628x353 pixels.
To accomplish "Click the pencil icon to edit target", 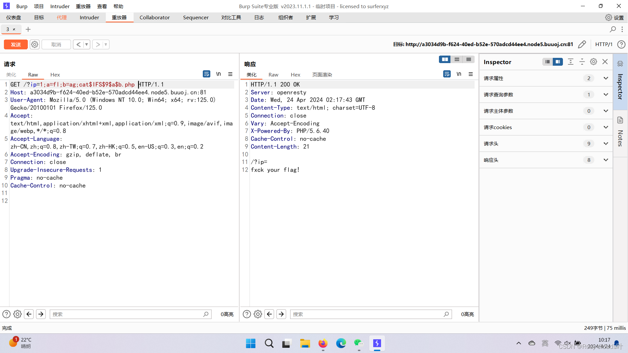I will [x=582, y=44].
